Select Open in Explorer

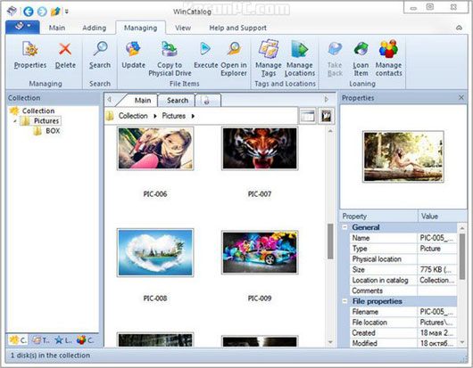tap(234, 59)
